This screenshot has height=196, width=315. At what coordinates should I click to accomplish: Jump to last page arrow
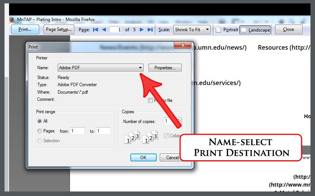pyautogui.click(x=150, y=30)
